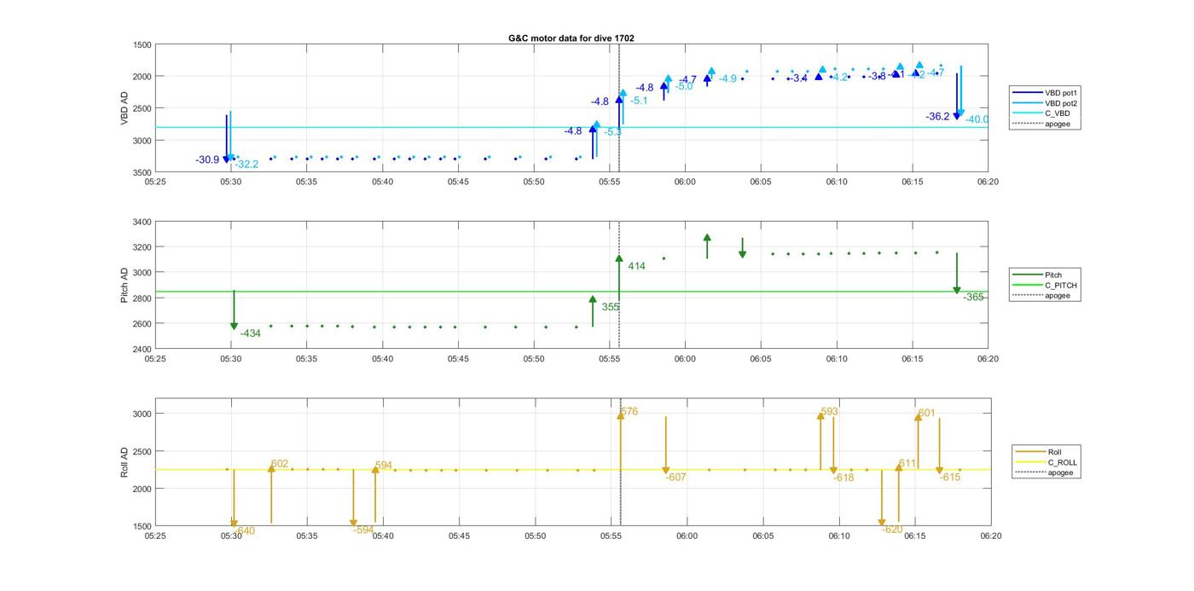Click the '3400' tick on the Pitch axis
The height and width of the screenshot is (591, 1194).
[142, 223]
